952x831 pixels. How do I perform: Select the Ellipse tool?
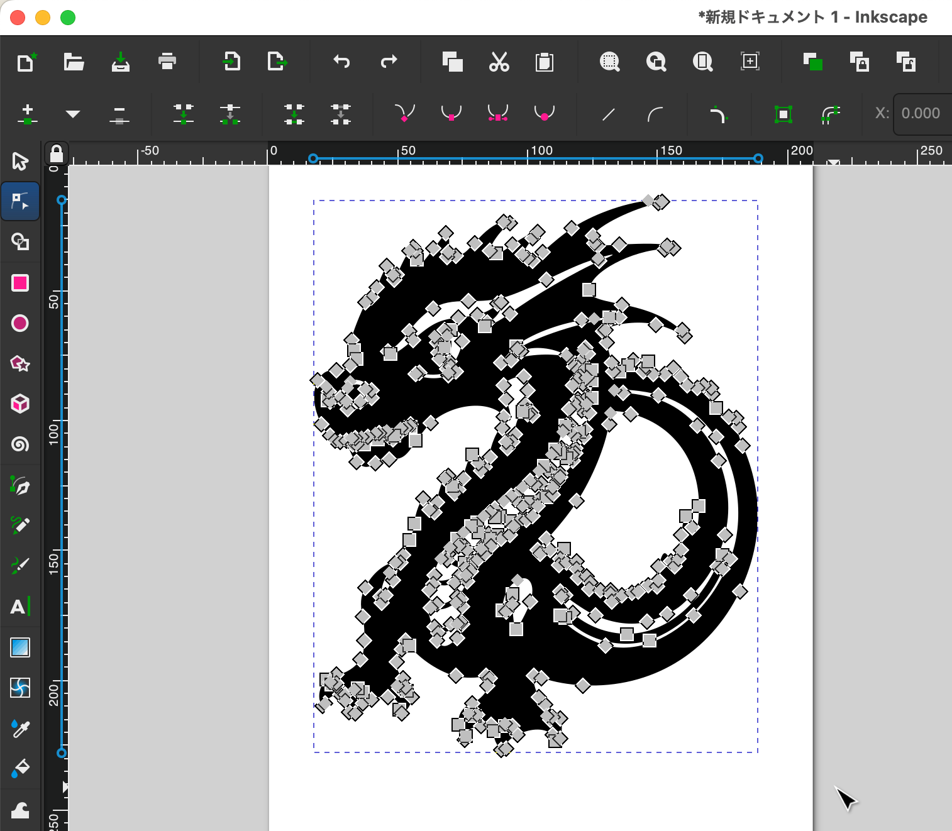coord(20,323)
